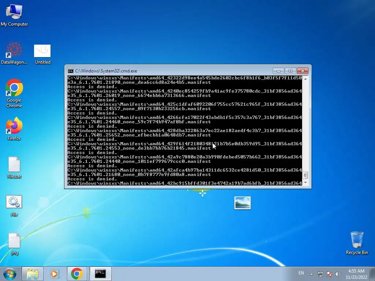Show hidden tray icons arrow

pyautogui.click(x=311, y=274)
